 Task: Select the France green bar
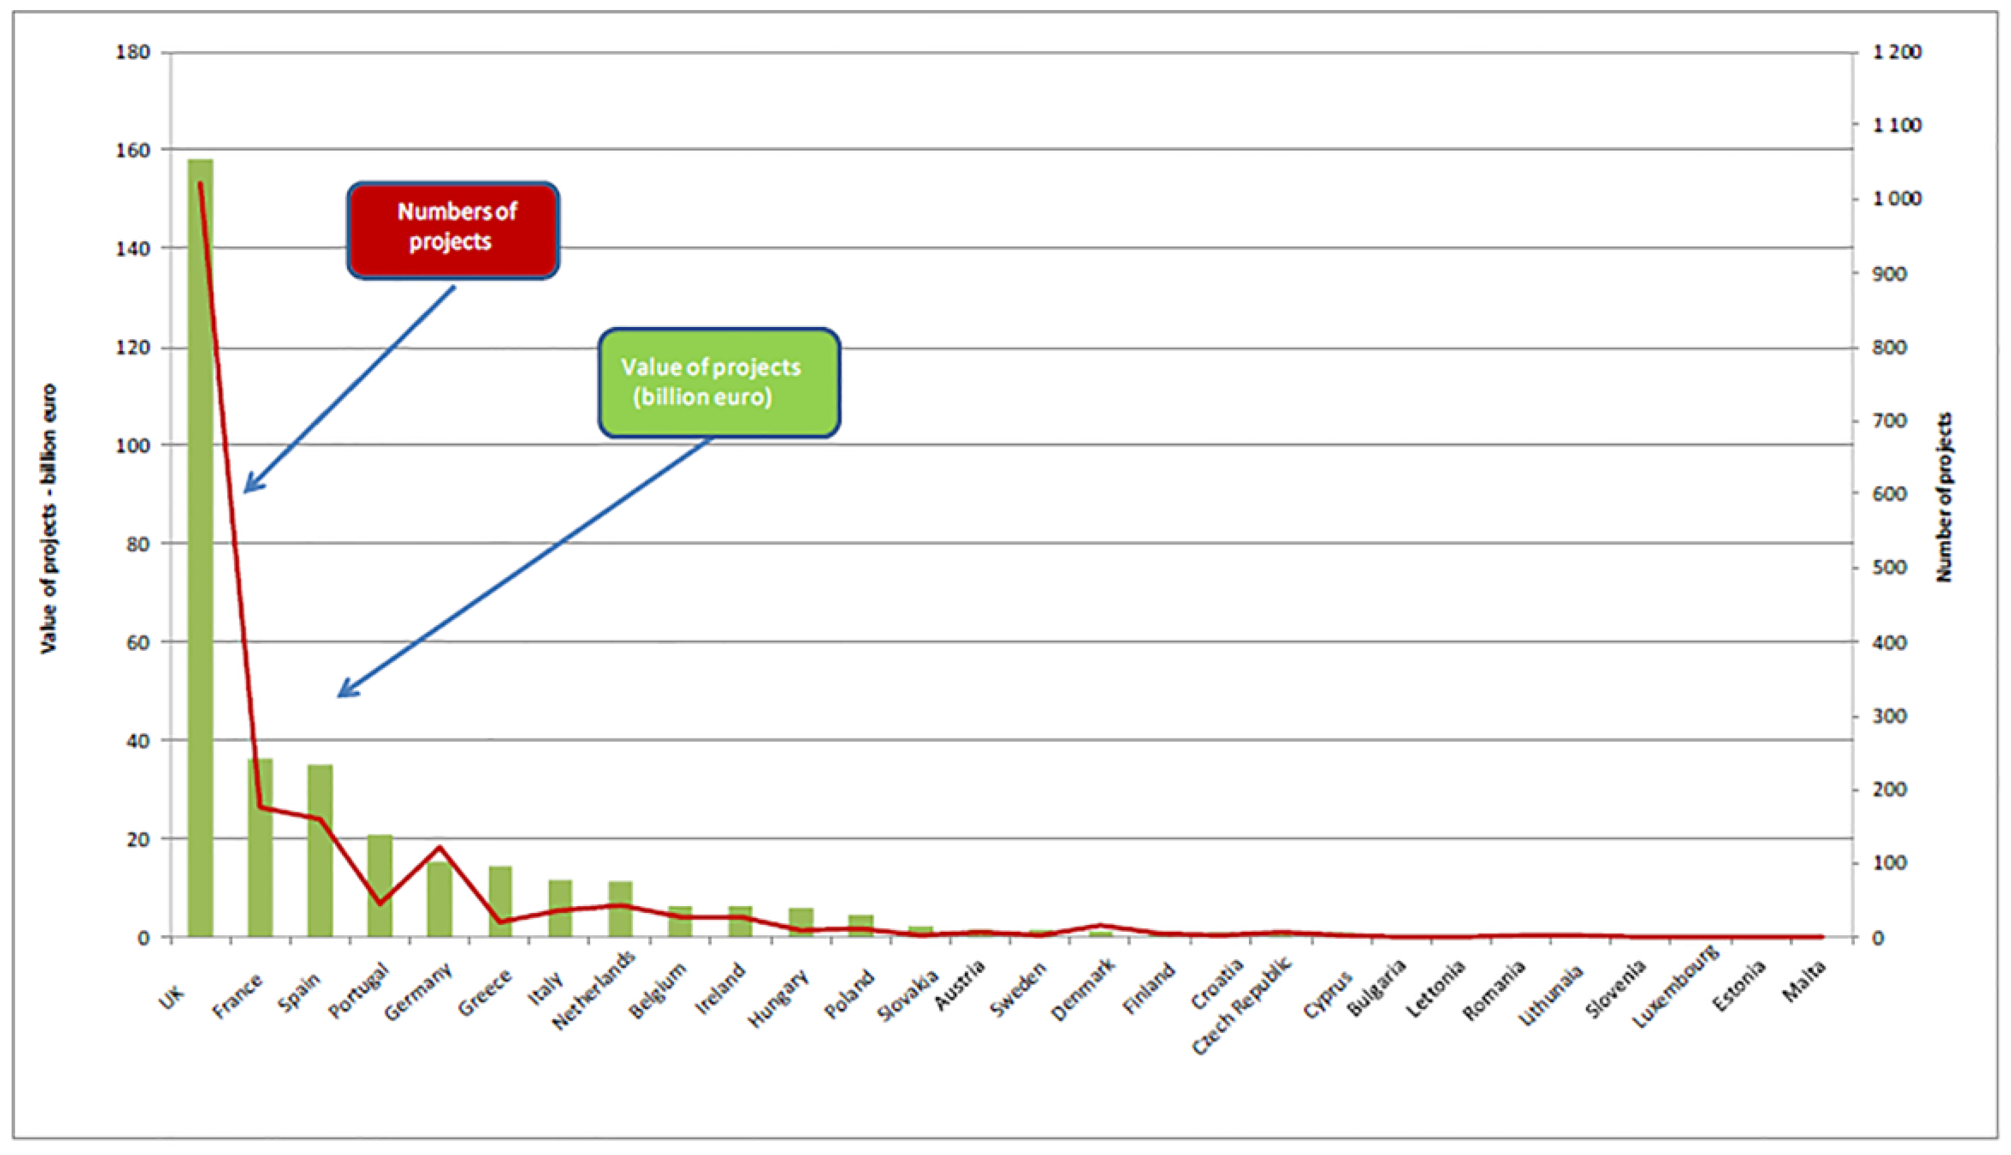click(260, 848)
